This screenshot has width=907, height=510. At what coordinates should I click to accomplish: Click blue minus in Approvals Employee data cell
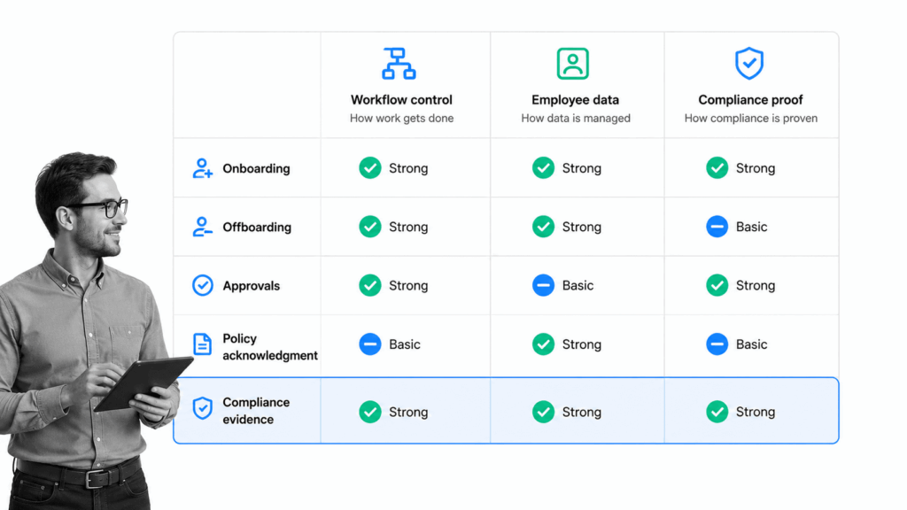(543, 285)
